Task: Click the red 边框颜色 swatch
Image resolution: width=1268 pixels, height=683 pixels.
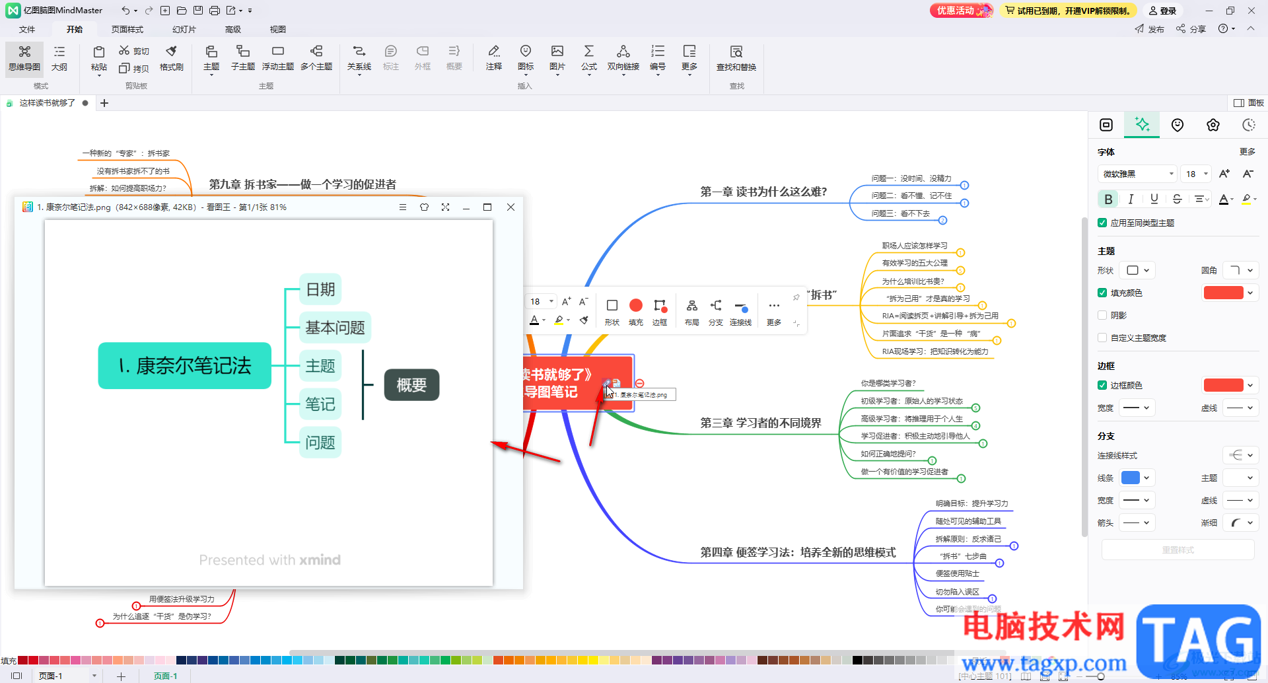Action: (1223, 385)
